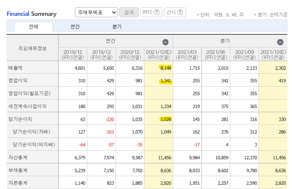Click the 세전계속사업이익 row label
Viewport: 292px width, 189px height.
(x=27, y=106)
